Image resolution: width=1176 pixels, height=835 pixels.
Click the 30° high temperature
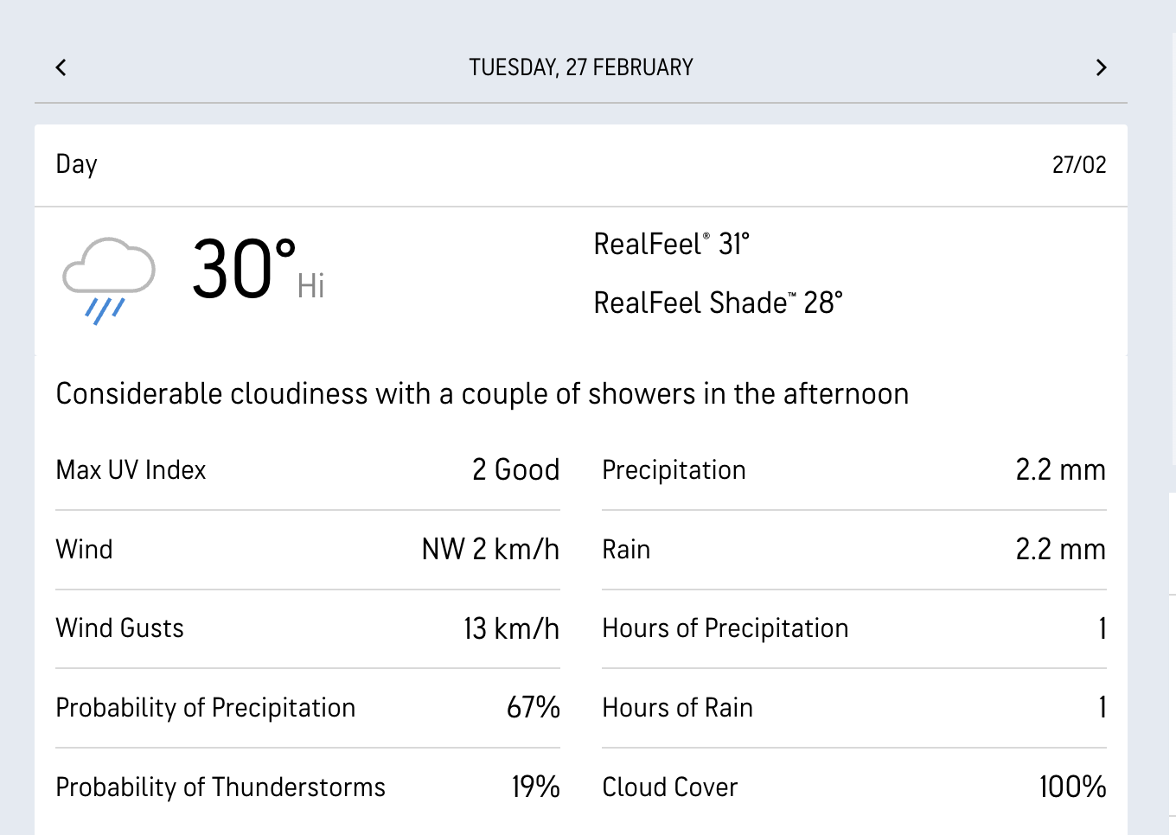pos(245,271)
